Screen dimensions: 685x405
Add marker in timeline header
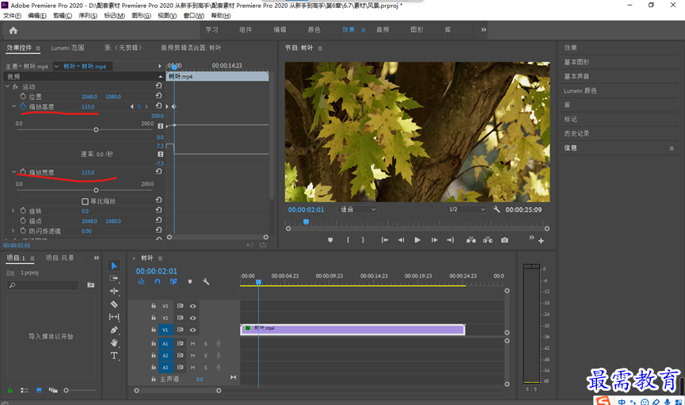click(x=189, y=282)
